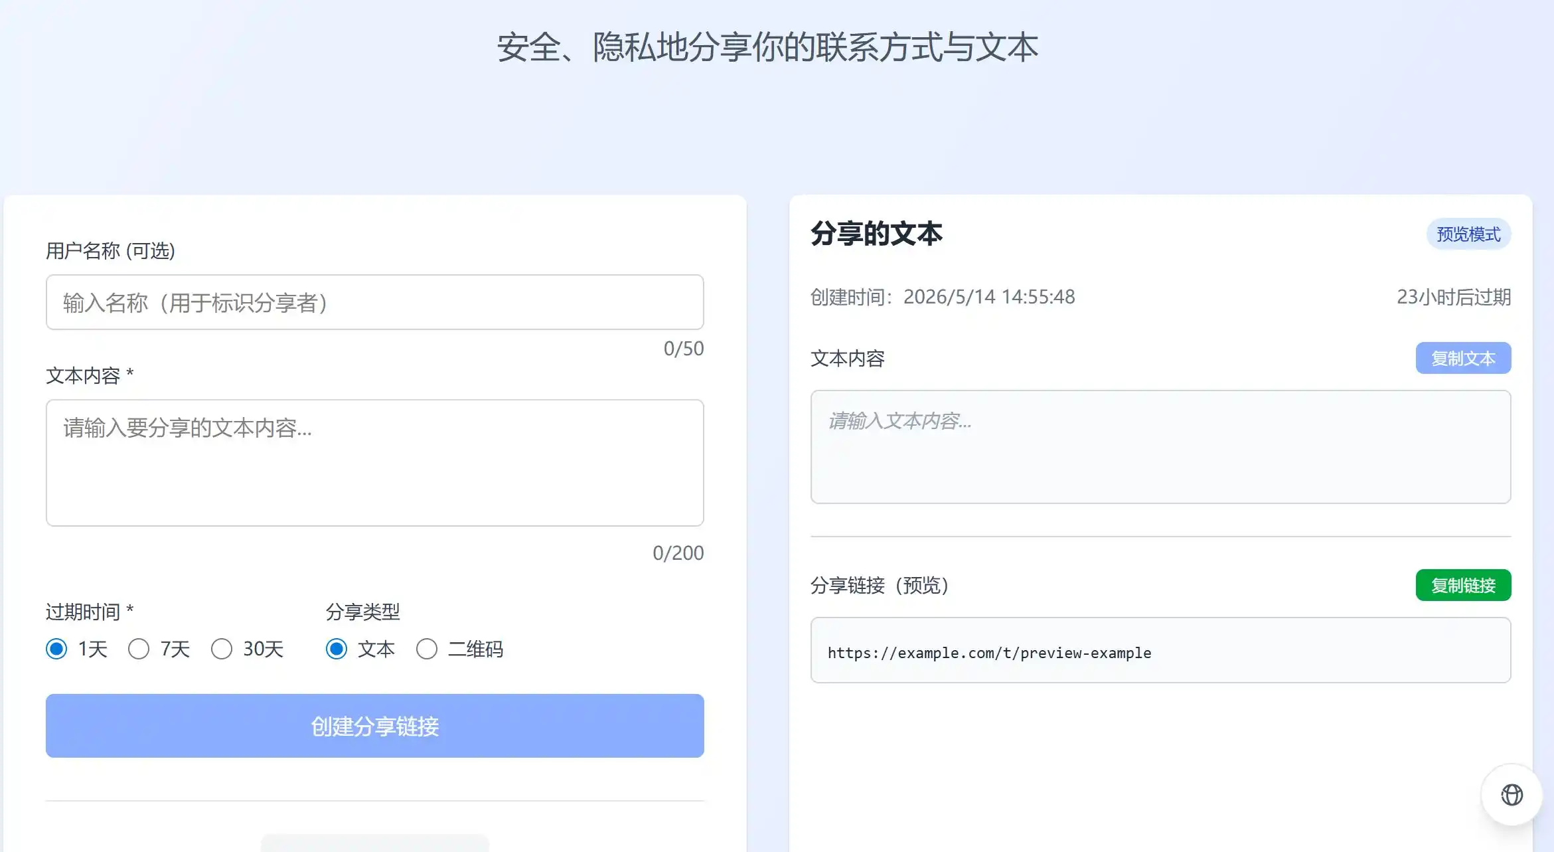Select the 1天 expiry radio button

coord(56,649)
